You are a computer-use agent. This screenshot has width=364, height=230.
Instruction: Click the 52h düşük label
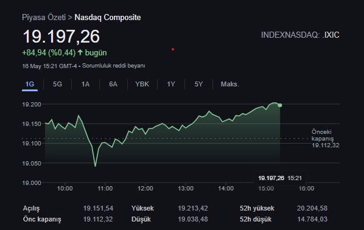click(256, 219)
